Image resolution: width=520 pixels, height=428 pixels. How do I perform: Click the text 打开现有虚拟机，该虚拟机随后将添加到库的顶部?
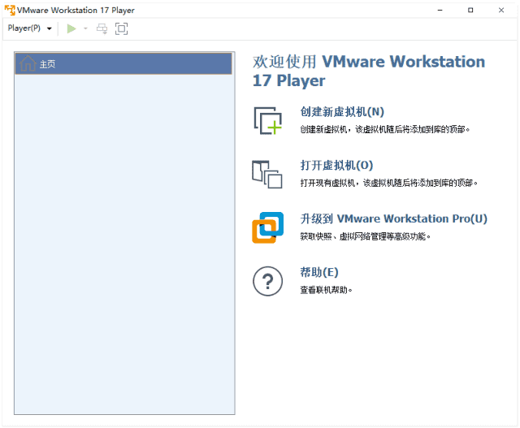[388, 183]
